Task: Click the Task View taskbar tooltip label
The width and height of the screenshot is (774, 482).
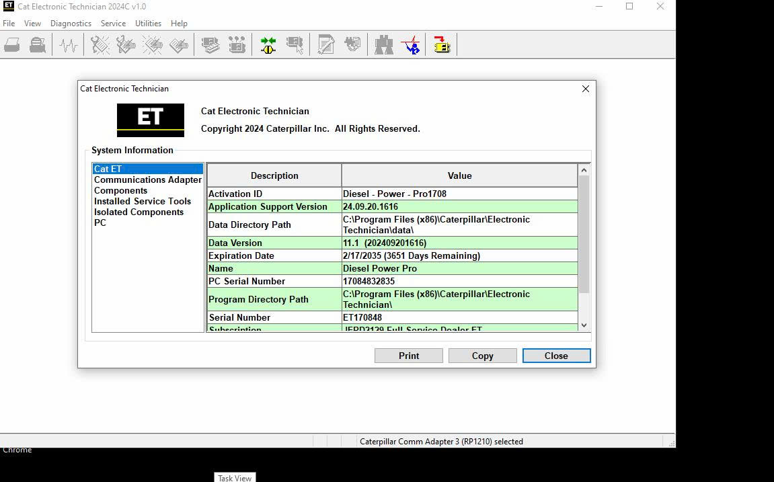Action: point(235,478)
